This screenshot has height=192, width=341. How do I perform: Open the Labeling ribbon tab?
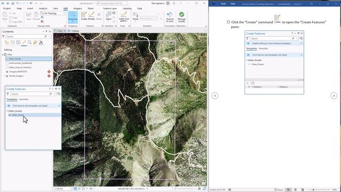coord(127,9)
